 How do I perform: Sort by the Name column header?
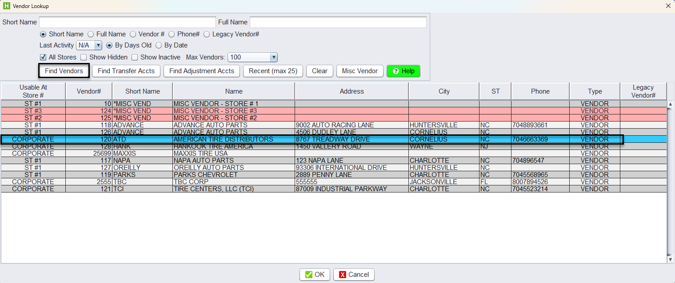click(234, 91)
